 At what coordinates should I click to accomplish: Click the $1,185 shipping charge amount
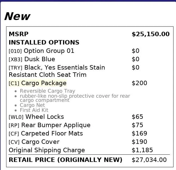point(142,150)
